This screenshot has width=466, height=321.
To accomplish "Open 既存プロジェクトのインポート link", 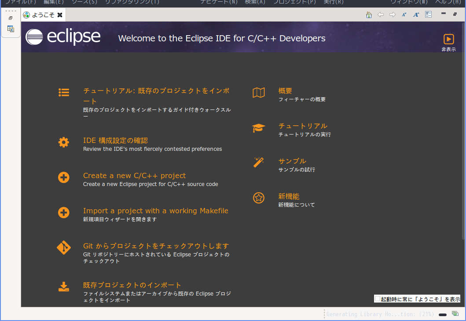I will pyautogui.click(x=132, y=285).
